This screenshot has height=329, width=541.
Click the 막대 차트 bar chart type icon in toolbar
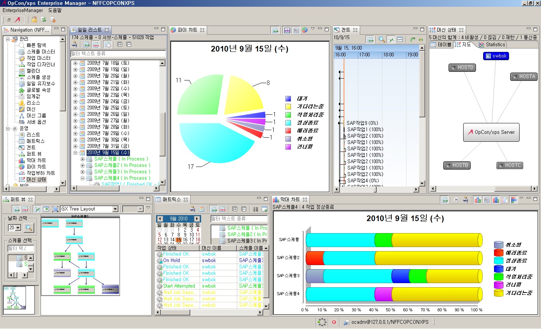coord(478,200)
